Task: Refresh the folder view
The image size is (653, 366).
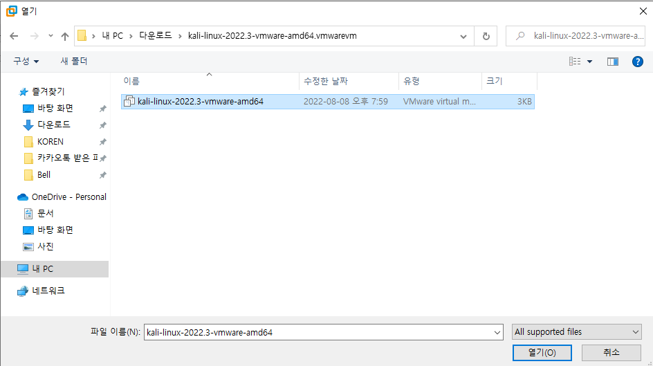Action: (486, 36)
